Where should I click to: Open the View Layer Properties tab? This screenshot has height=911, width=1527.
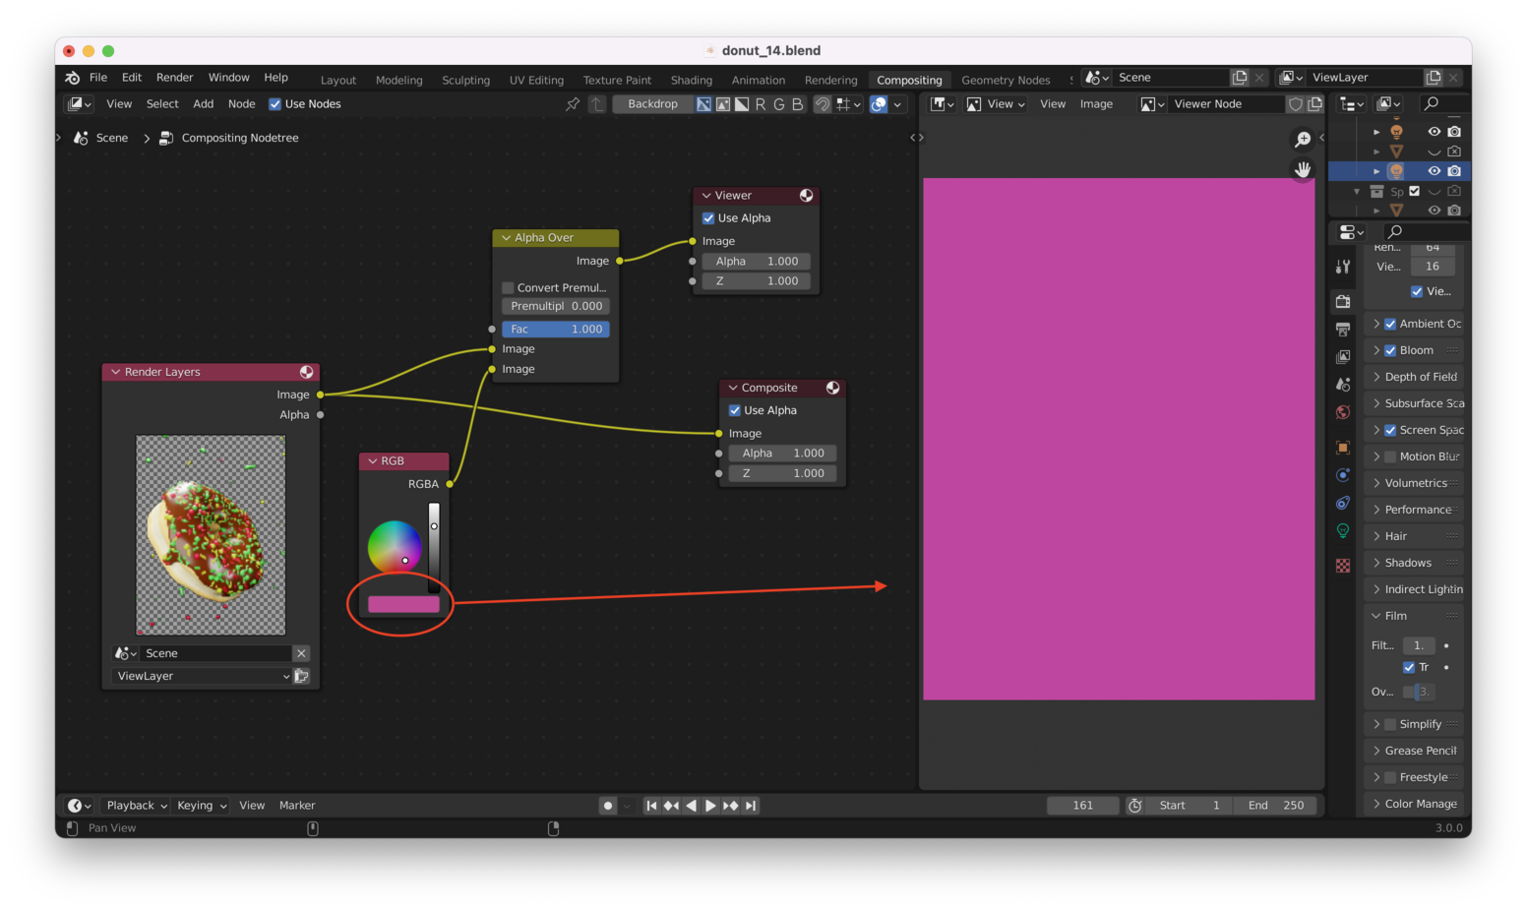click(x=1342, y=356)
